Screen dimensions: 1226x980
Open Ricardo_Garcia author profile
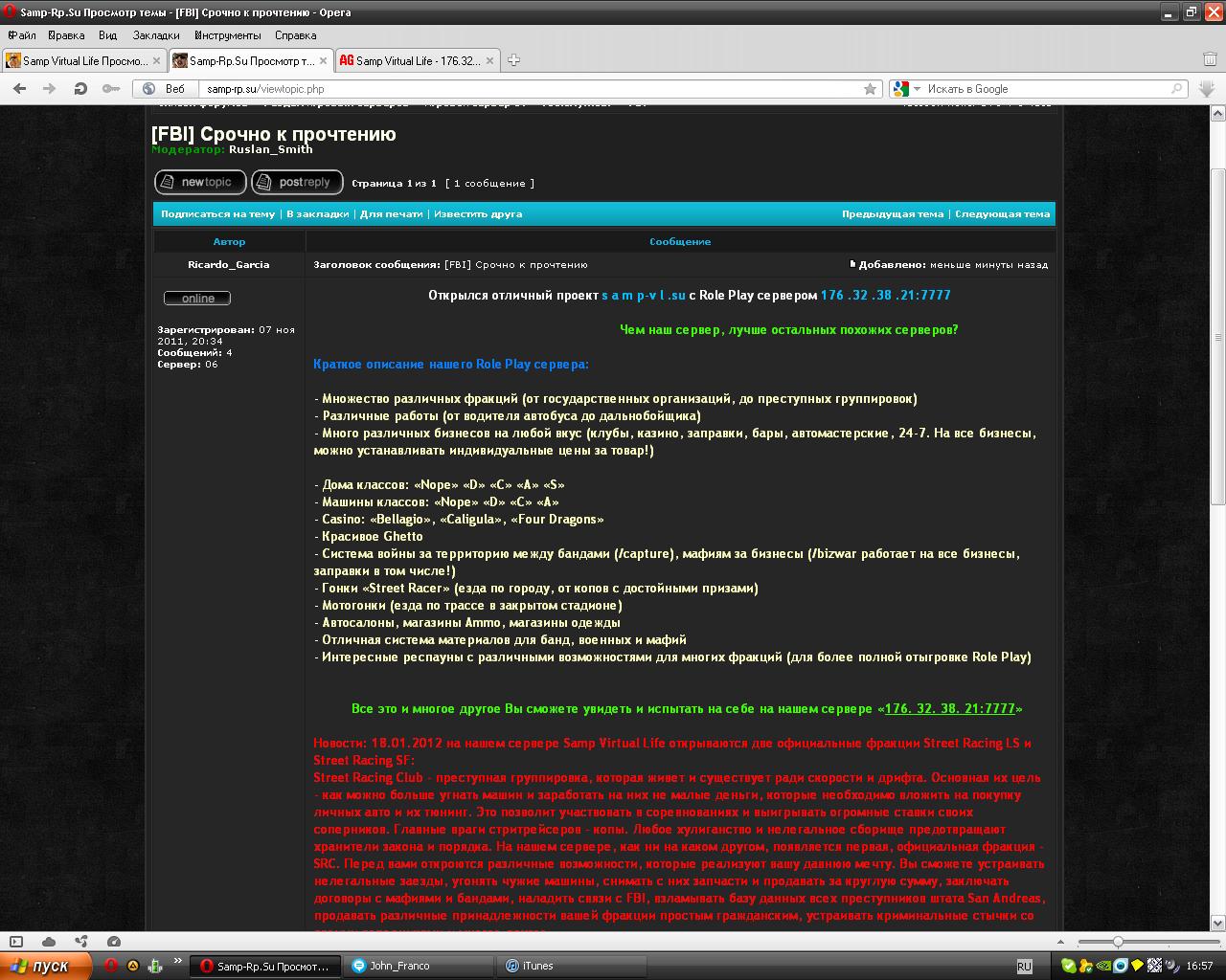229,265
